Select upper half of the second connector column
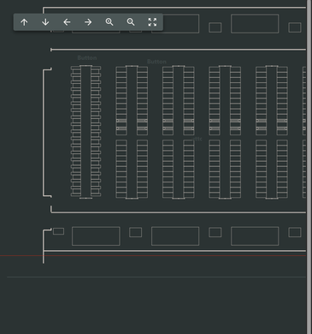Screen dimensions: 312x334 [x=132, y=100]
